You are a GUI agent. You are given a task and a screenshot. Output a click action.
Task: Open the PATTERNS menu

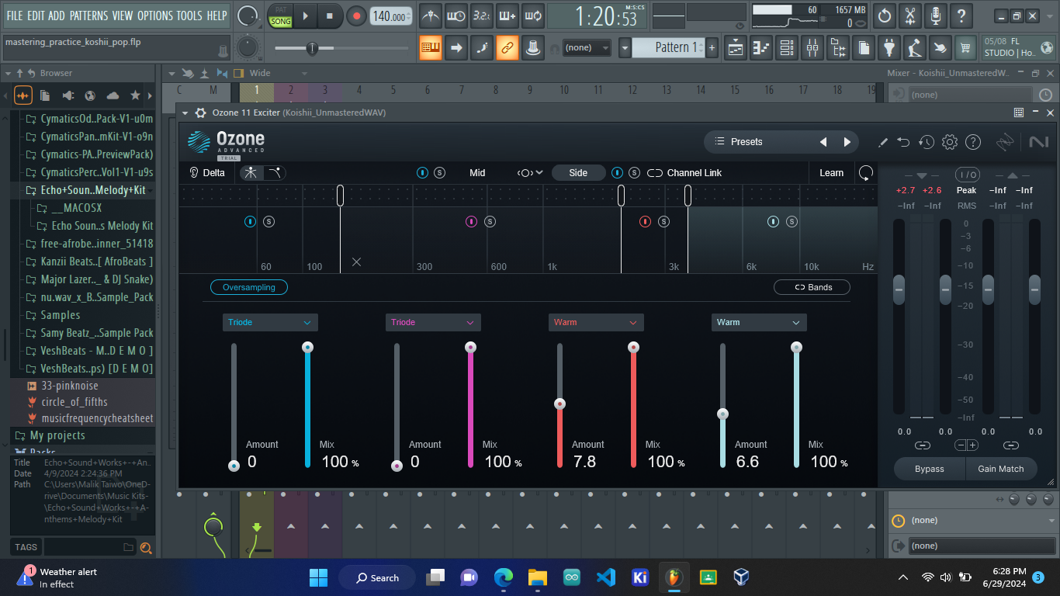point(89,16)
